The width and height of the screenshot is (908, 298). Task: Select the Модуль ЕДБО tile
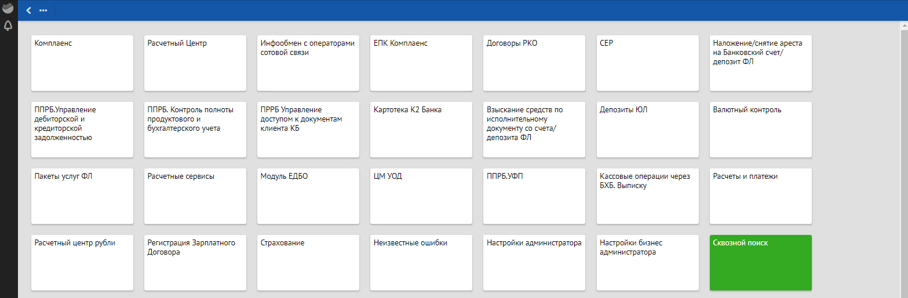point(308,196)
